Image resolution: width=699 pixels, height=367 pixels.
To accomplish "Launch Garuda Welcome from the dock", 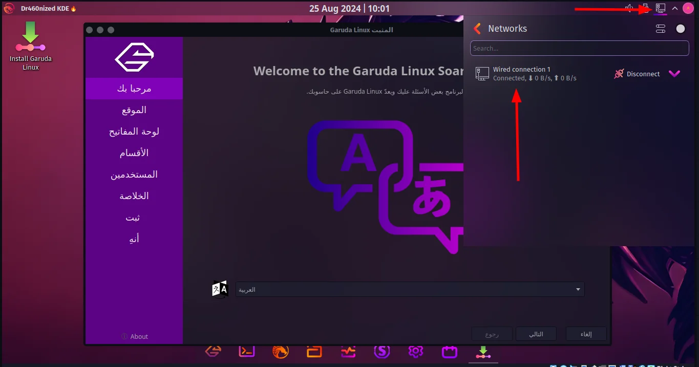I will pyautogui.click(x=213, y=351).
